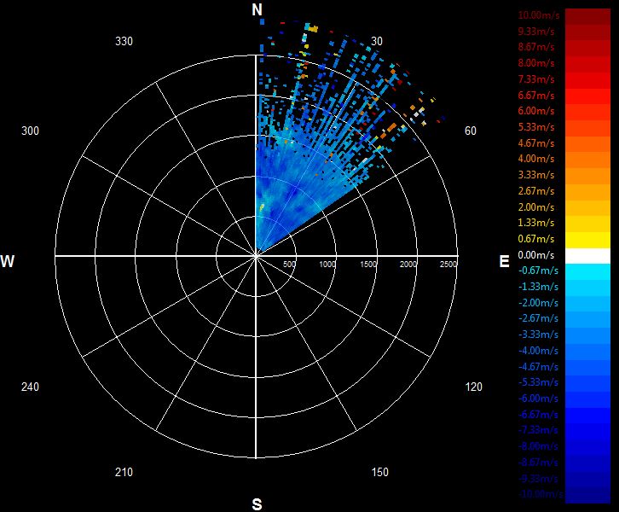Click the 2000 range ring label
Screen dimensions: 619x512
pyautogui.click(x=408, y=264)
